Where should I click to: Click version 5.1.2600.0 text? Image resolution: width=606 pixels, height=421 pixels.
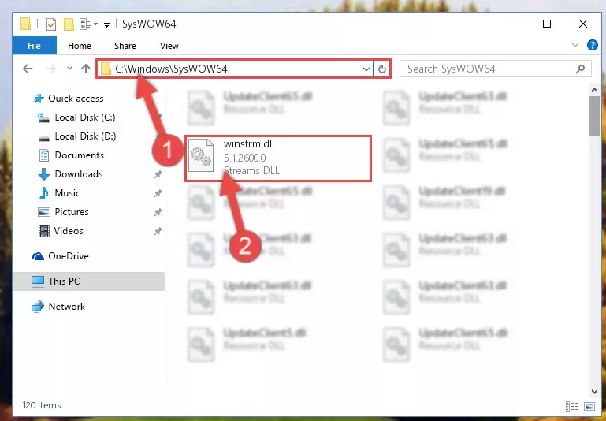(x=244, y=158)
